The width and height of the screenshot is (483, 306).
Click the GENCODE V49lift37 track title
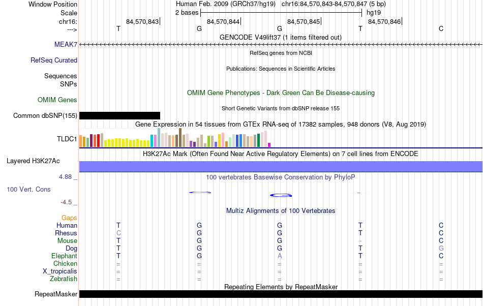tap(281, 37)
